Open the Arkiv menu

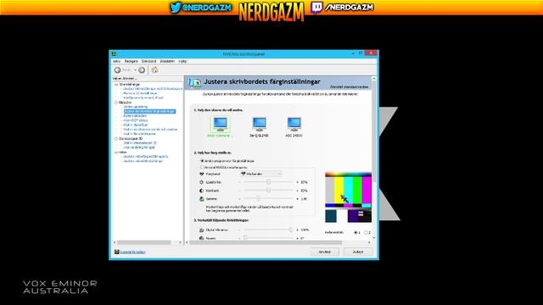(117, 61)
